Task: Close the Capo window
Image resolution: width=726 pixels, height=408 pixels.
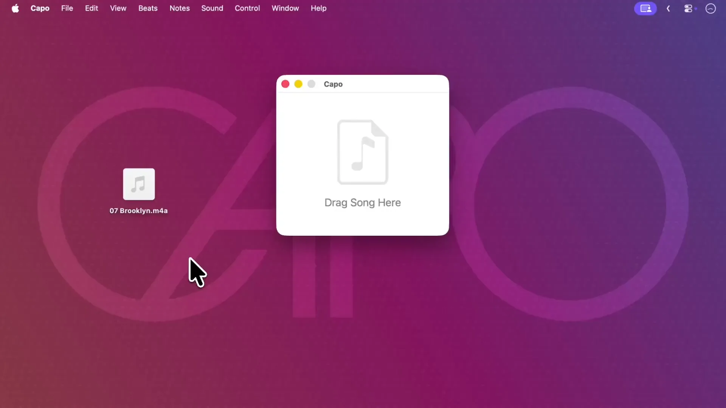Action: point(285,84)
